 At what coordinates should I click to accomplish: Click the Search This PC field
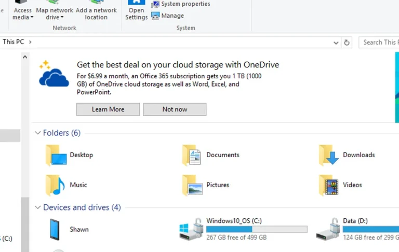[x=379, y=42]
